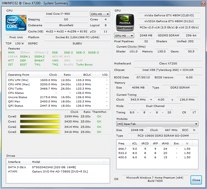Click the Shader clock 101.0 field

point(133,51)
